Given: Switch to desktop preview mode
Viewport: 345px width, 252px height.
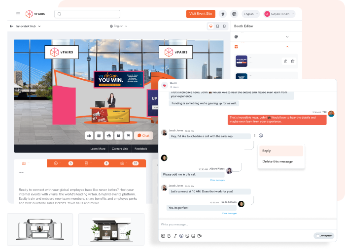Looking at the screenshot, I should pyautogui.click(x=211, y=26).
